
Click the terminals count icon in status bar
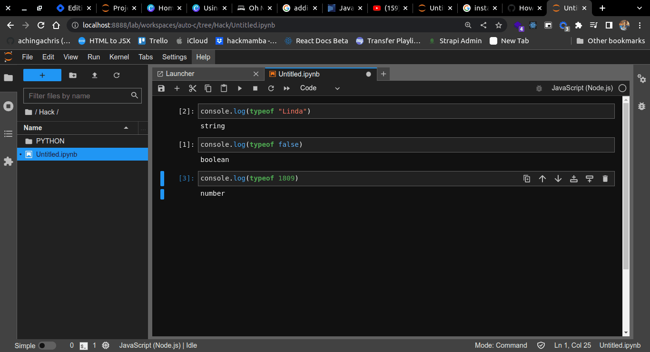point(84,346)
